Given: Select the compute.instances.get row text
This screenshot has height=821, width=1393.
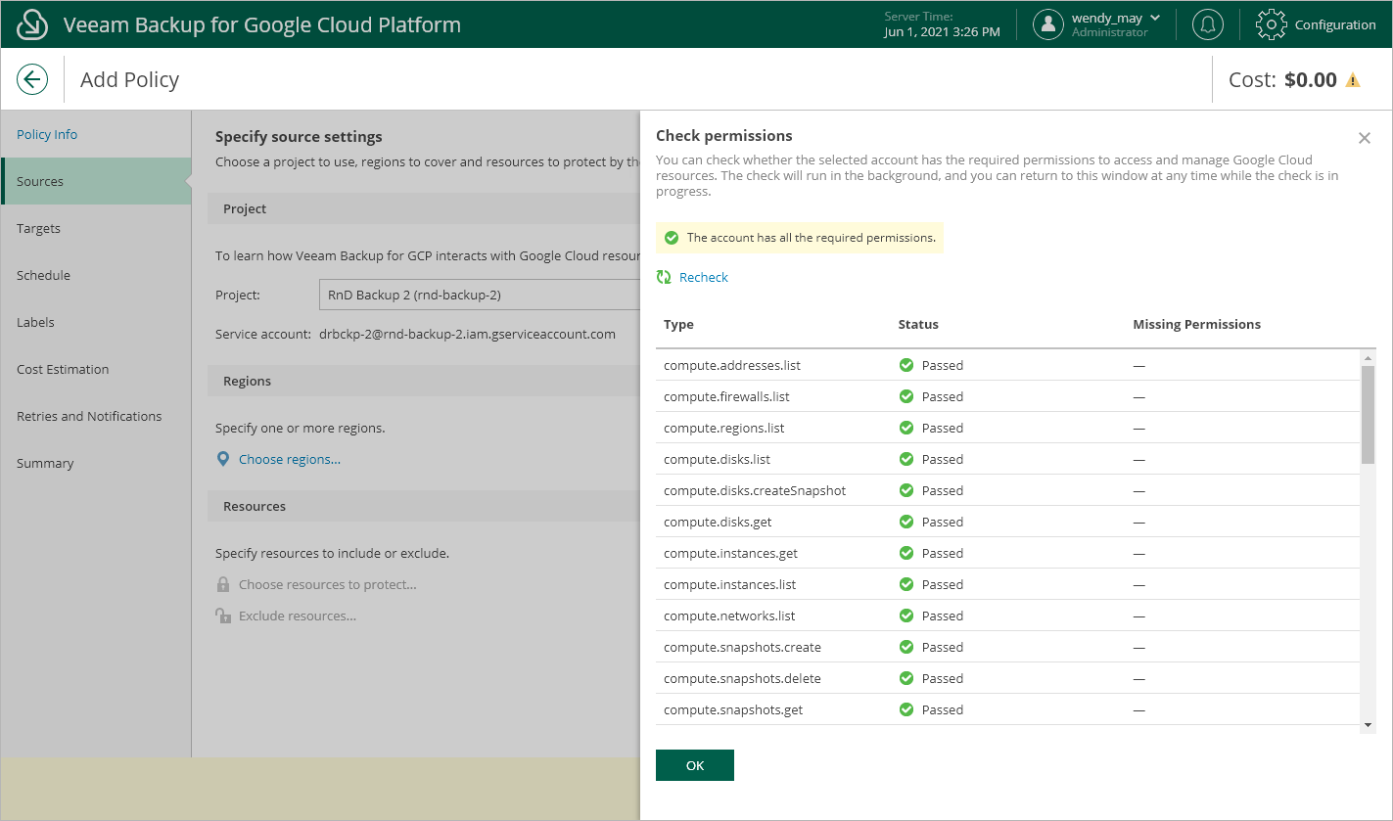Looking at the screenshot, I should (730, 553).
